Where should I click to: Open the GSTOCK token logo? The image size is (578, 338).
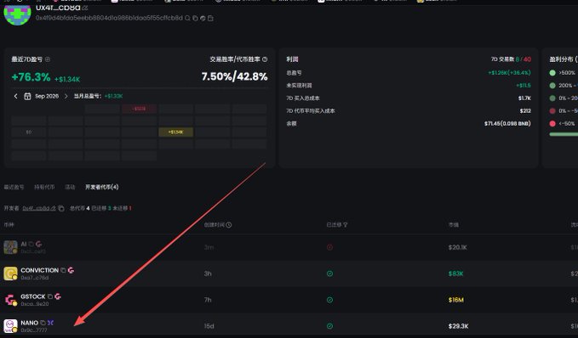point(10,300)
